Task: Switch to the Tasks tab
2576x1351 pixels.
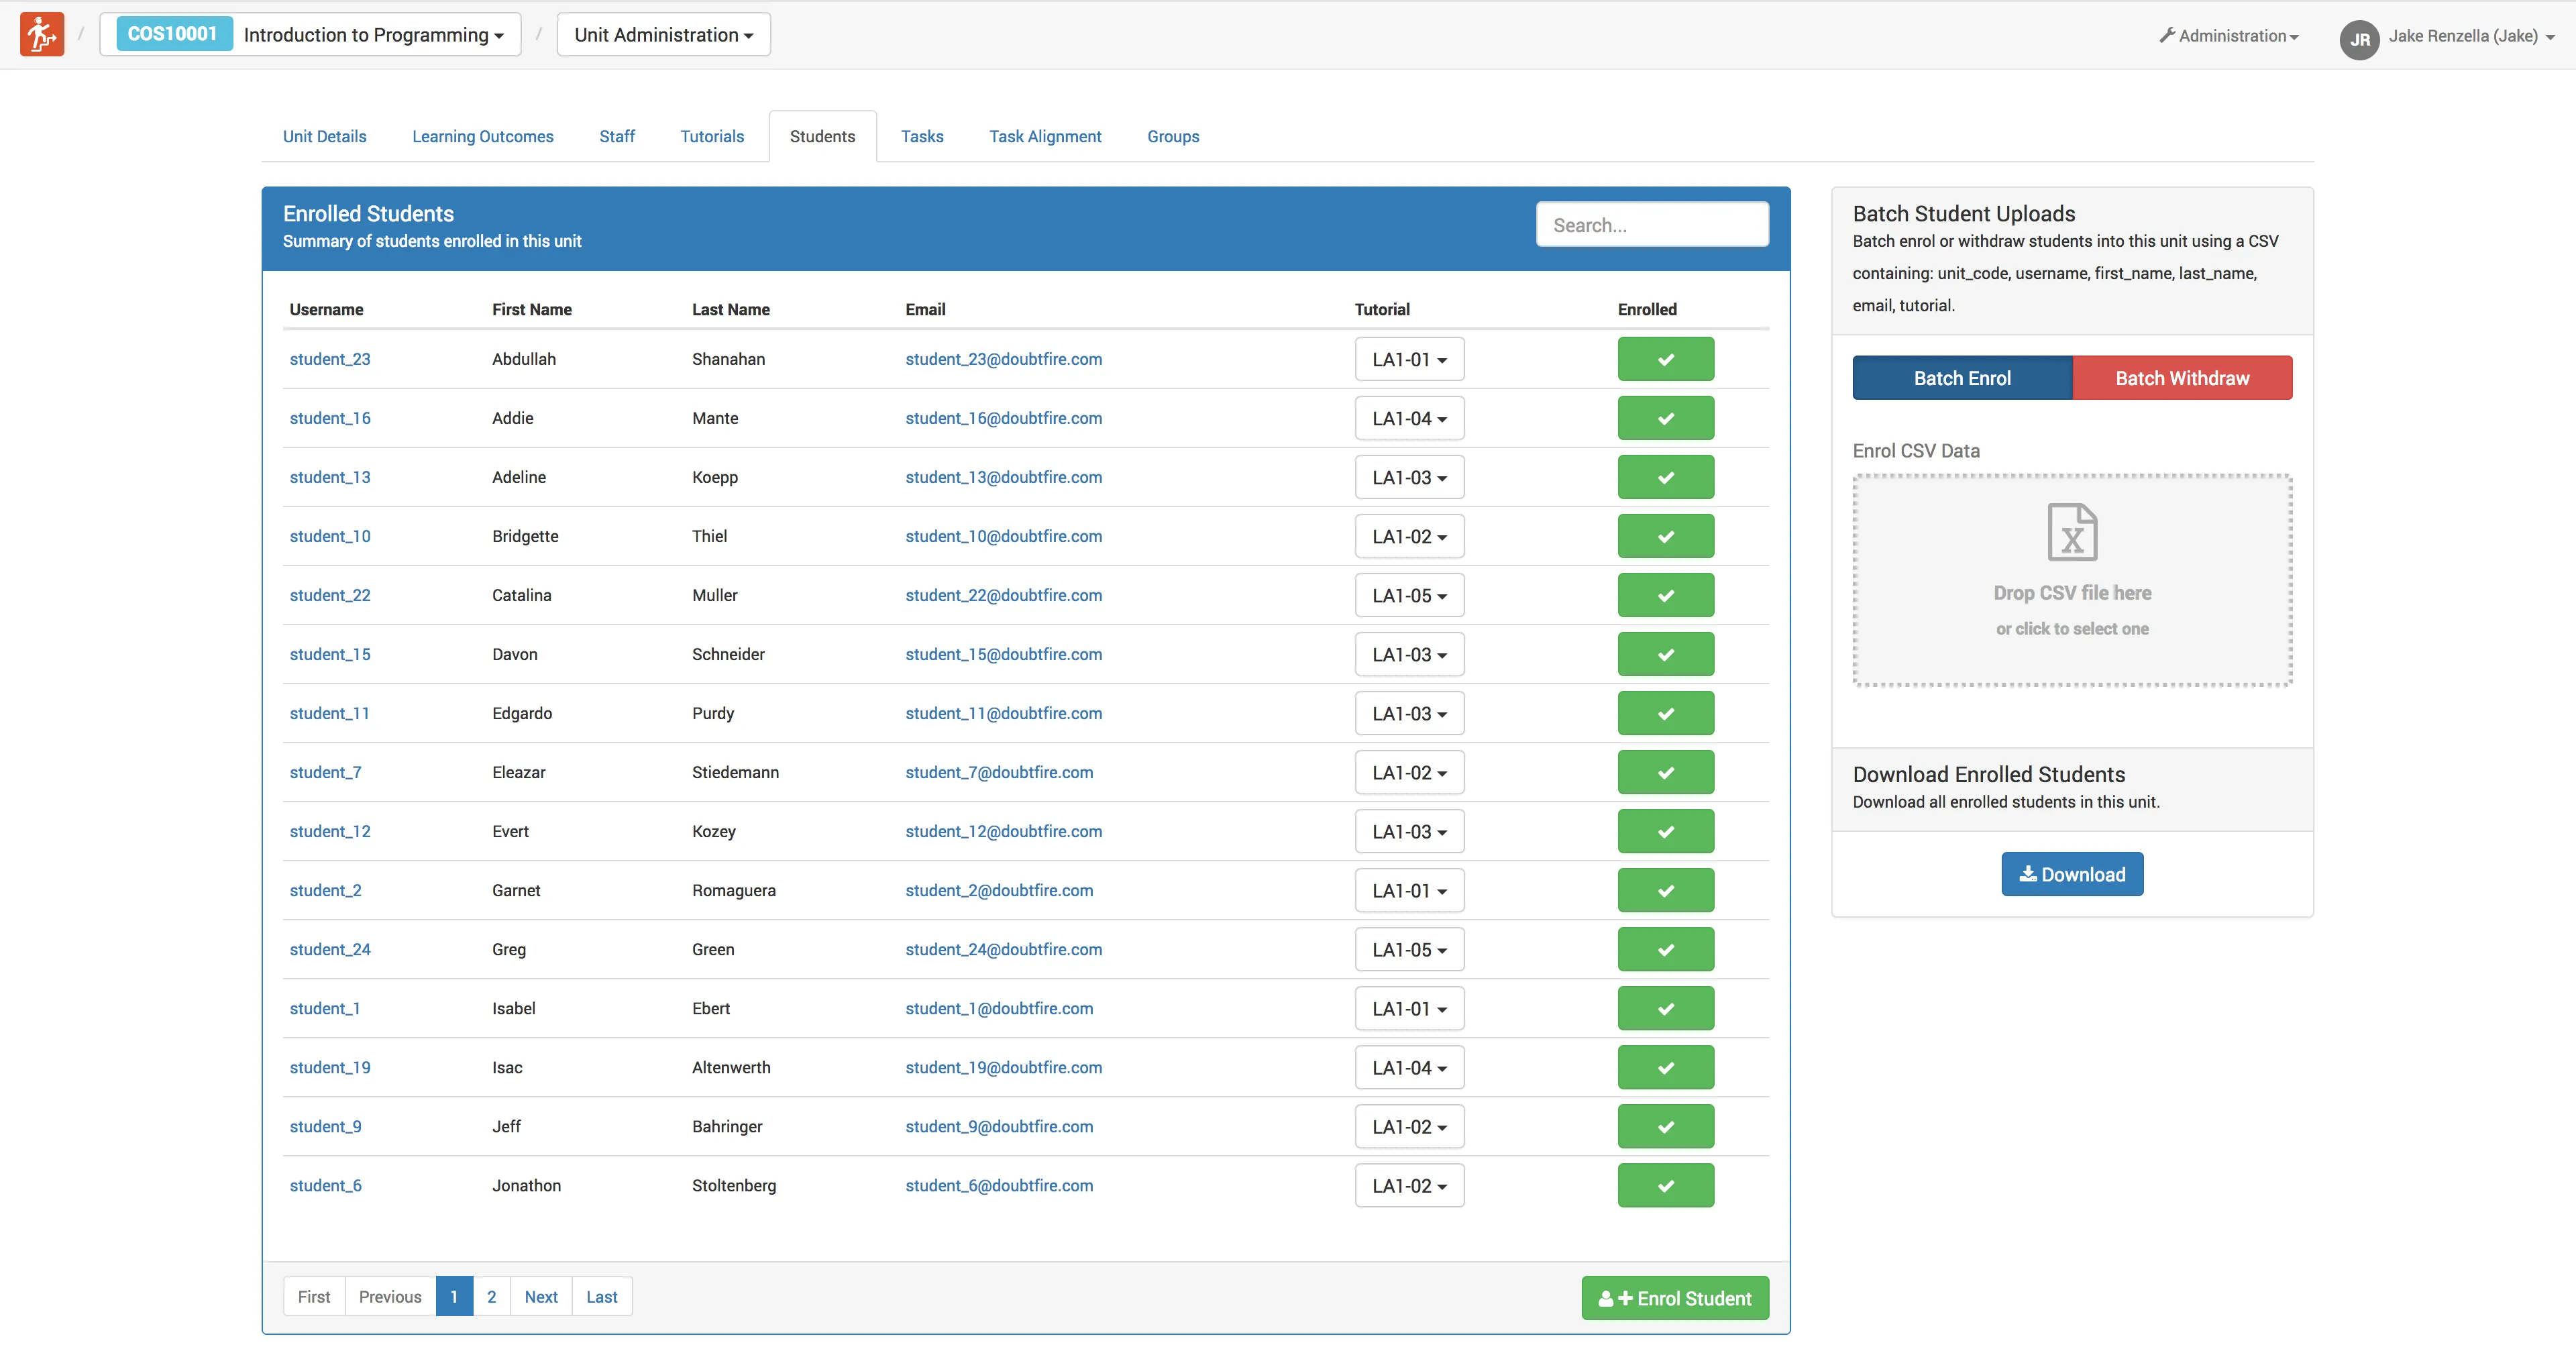Action: [x=921, y=136]
